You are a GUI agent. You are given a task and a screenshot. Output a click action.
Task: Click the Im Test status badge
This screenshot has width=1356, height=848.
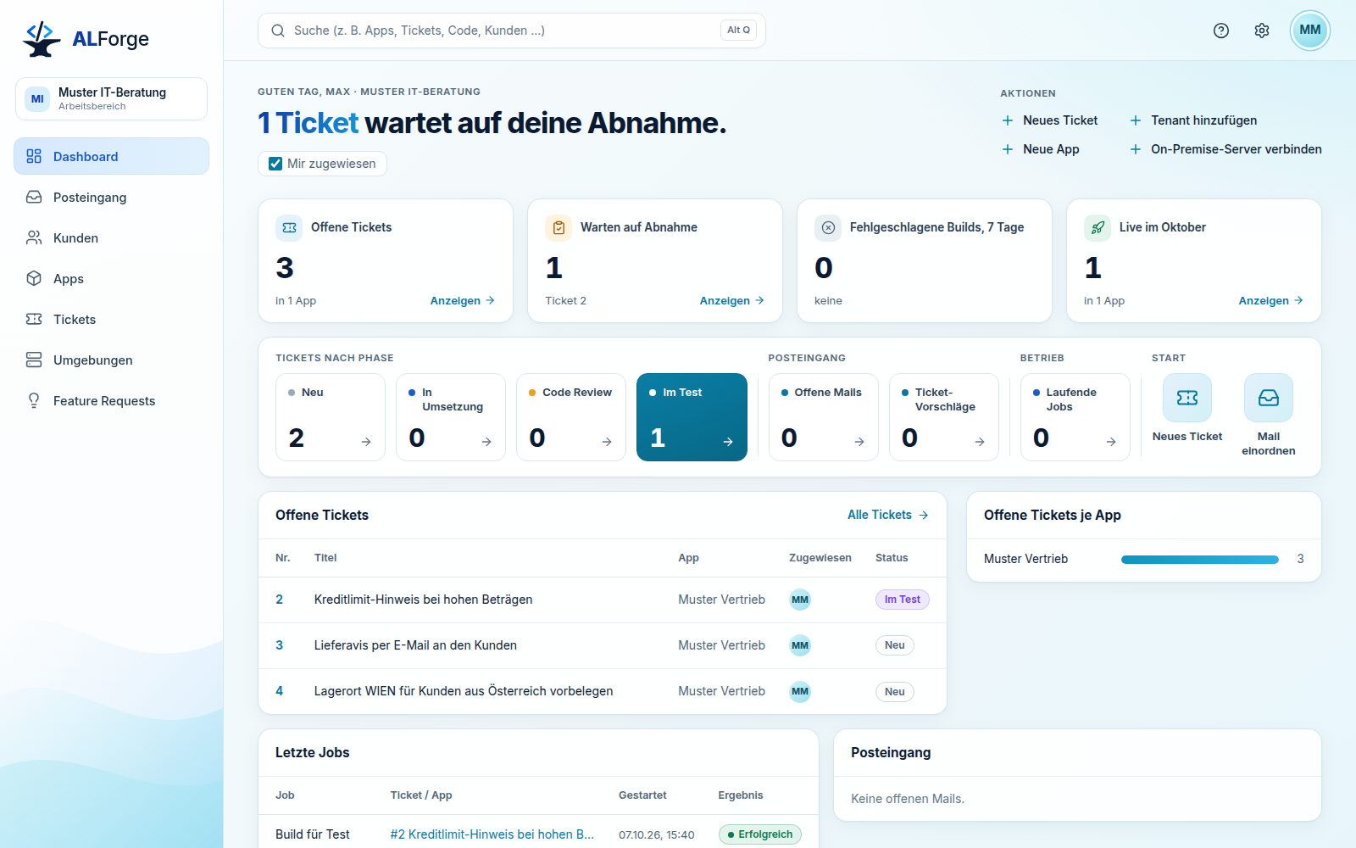tap(903, 600)
